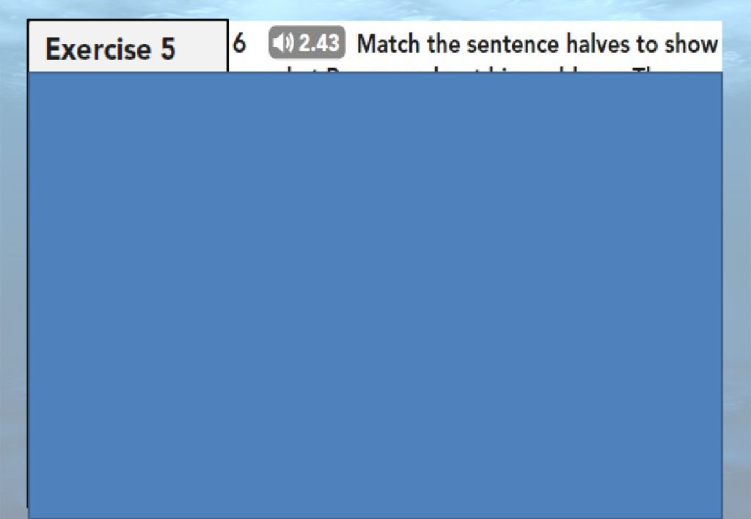
Task: Click the digit 5 in the title
Action: point(167,49)
